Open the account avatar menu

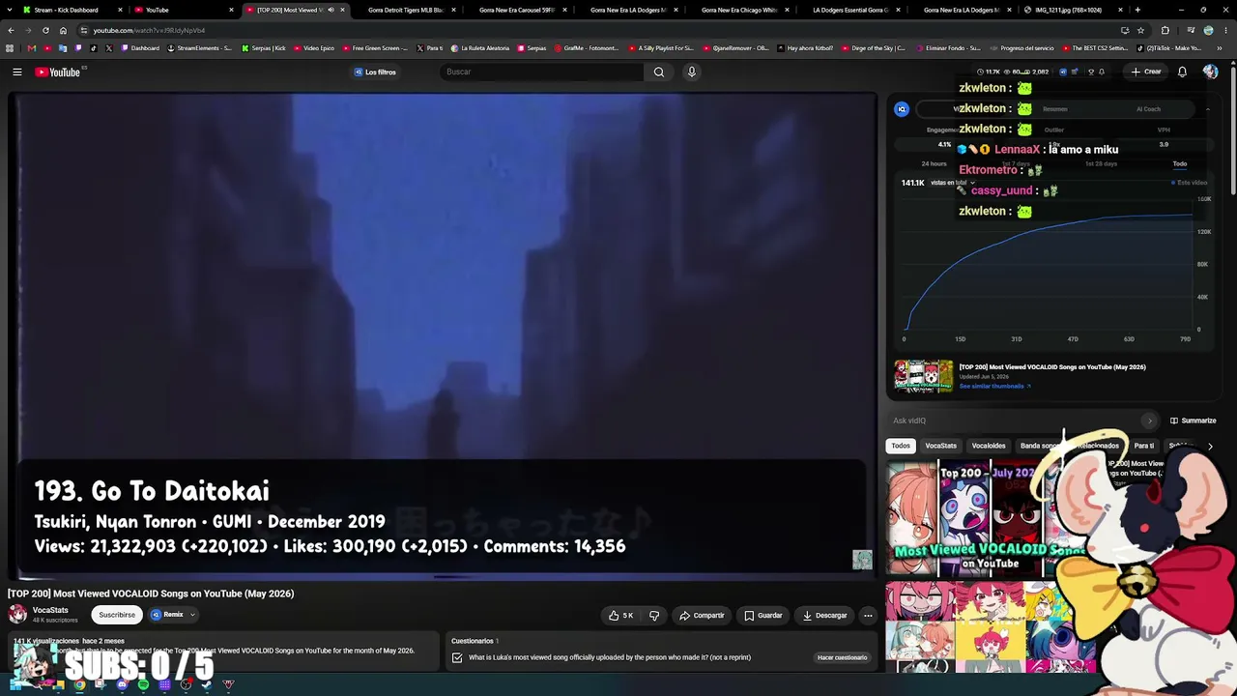tap(1210, 72)
